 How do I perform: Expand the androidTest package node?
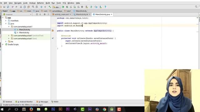pos(9,35)
